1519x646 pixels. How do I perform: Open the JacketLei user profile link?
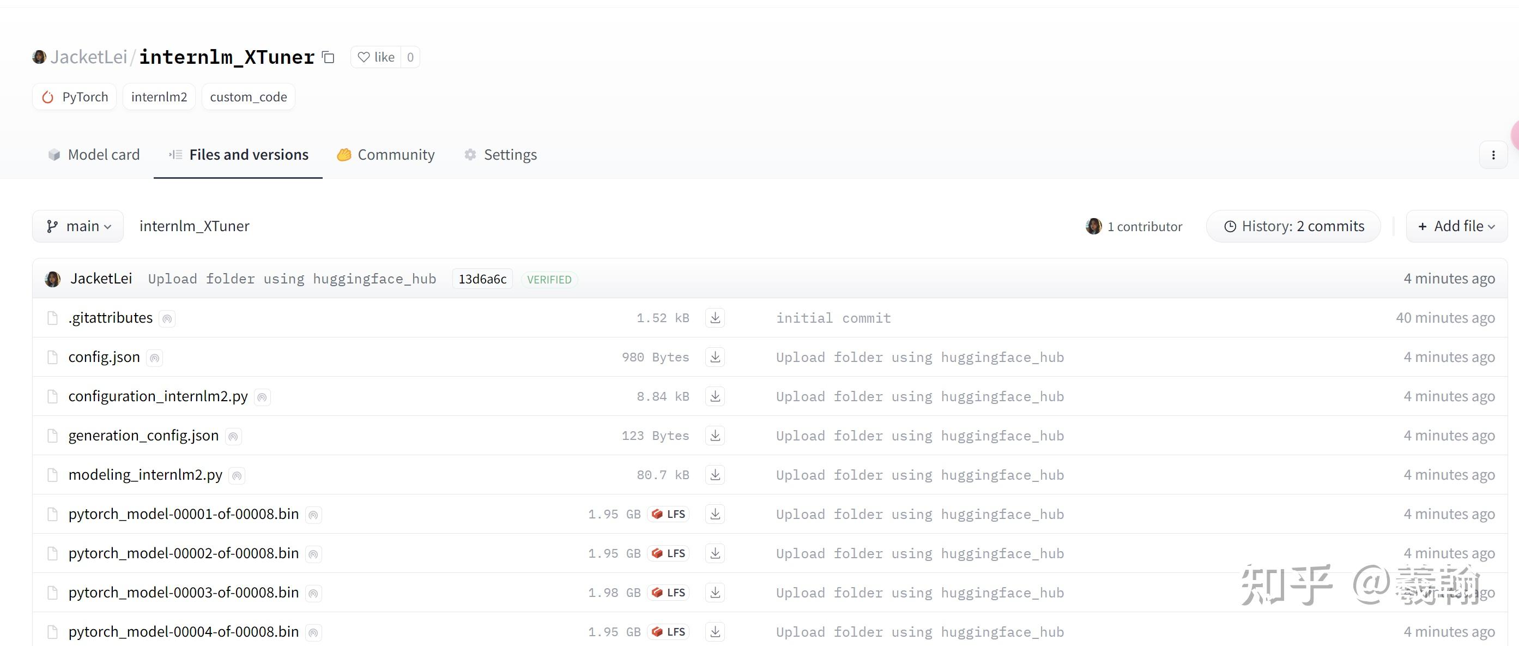pos(88,57)
